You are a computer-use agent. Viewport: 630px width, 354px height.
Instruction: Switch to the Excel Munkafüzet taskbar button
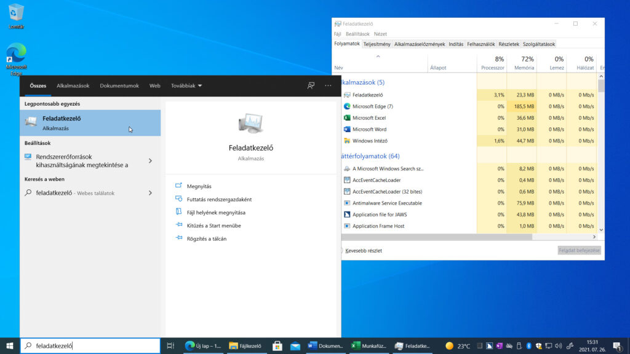(x=369, y=345)
